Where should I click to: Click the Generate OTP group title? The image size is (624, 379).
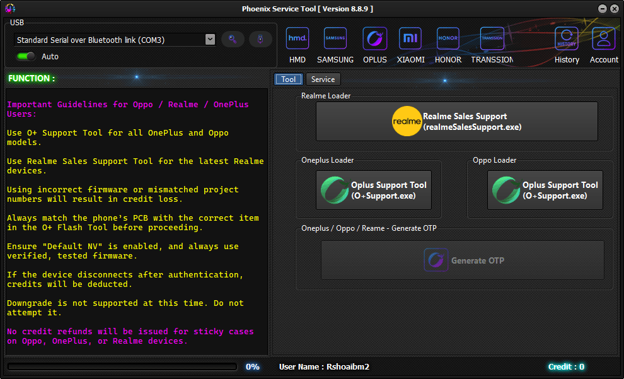pyautogui.click(x=369, y=228)
